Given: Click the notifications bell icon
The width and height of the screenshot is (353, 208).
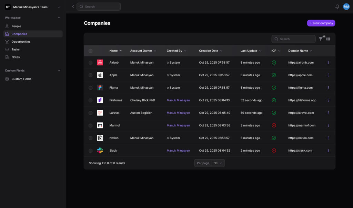Looking at the screenshot, I should tap(337, 7).
